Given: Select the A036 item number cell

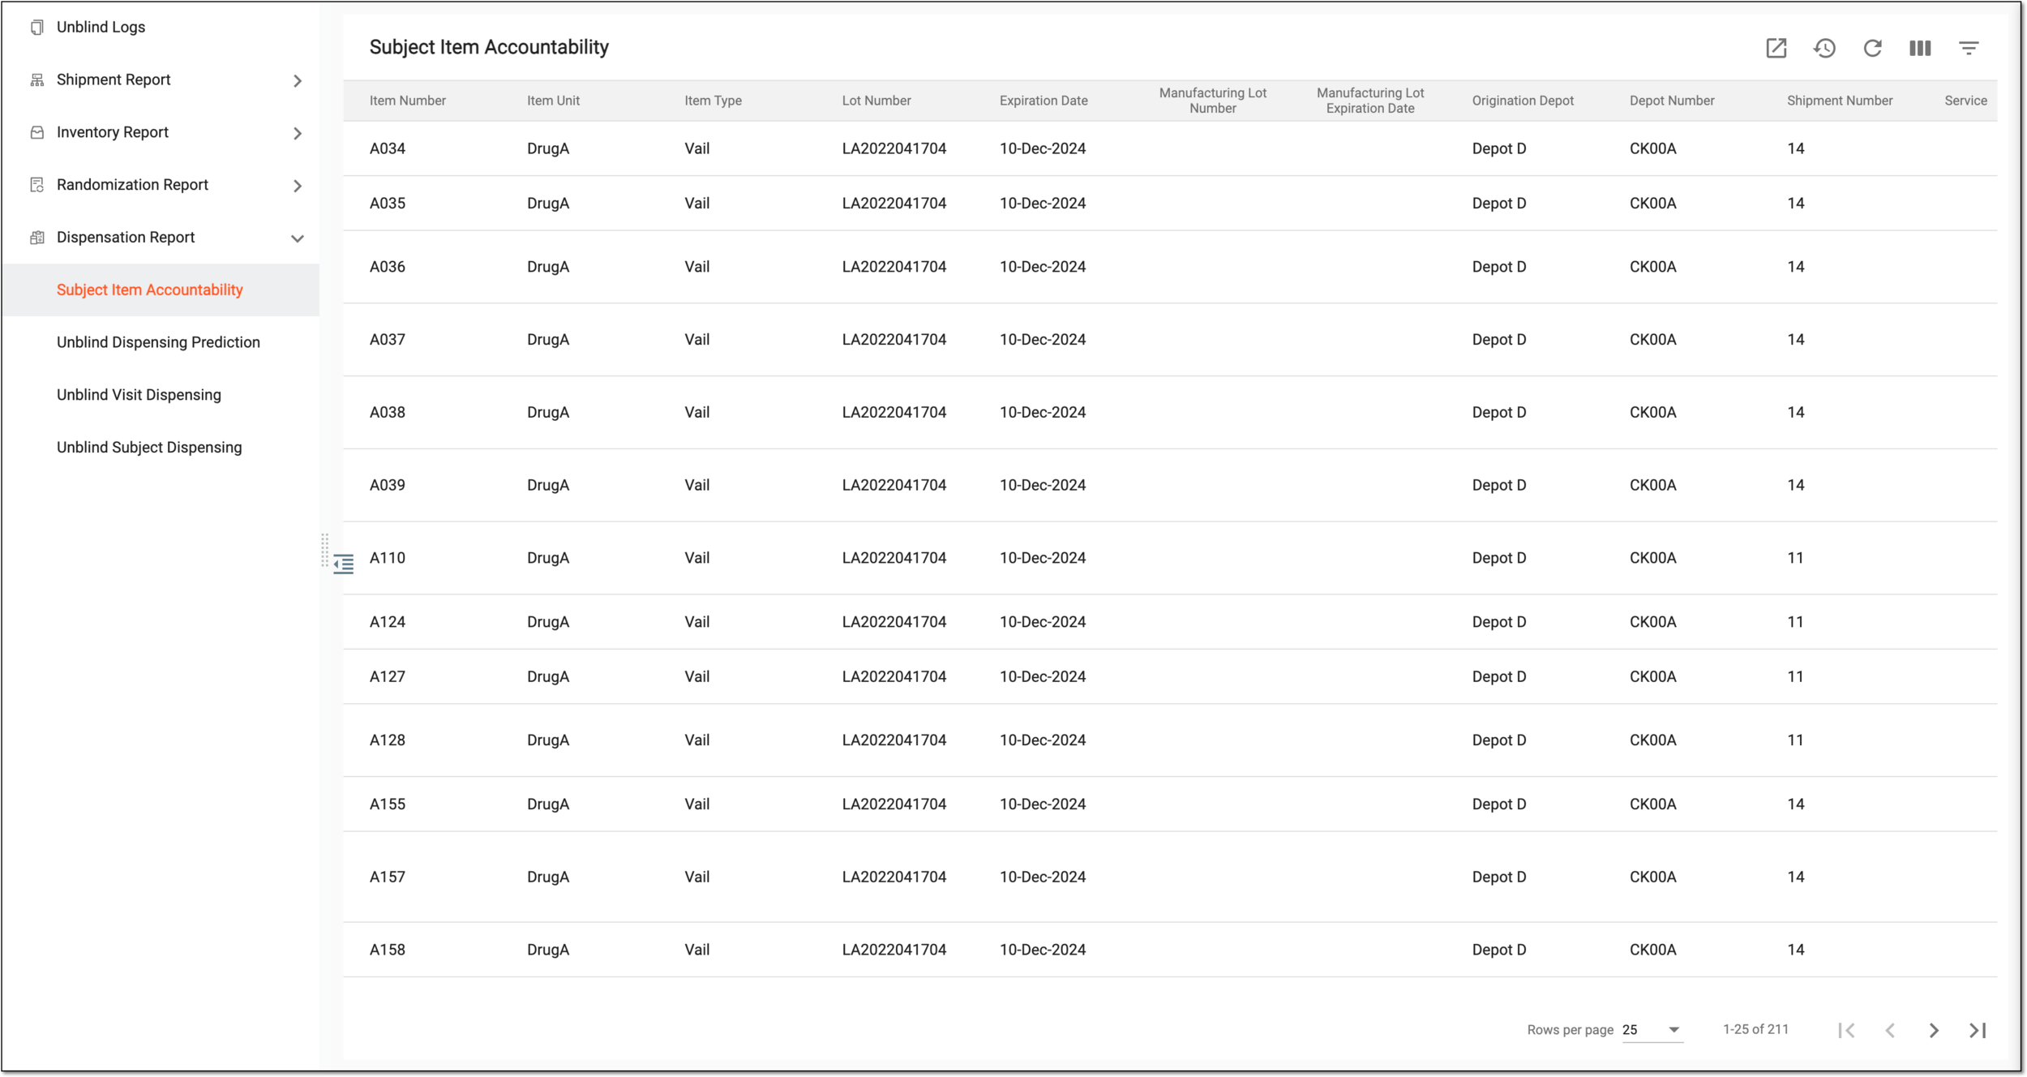Looking at the screenshot, I should (x=388, y=267).
